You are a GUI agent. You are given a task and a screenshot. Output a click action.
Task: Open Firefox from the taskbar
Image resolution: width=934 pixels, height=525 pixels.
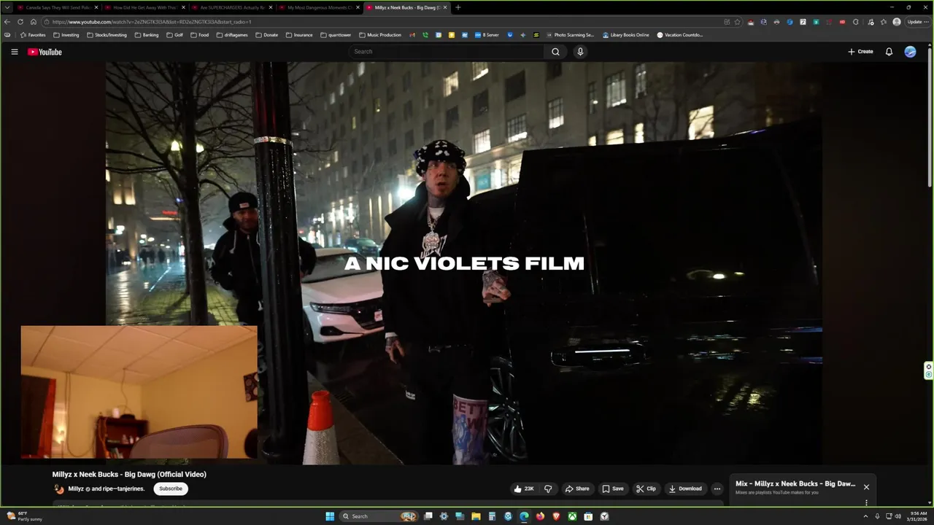[540, 516]
